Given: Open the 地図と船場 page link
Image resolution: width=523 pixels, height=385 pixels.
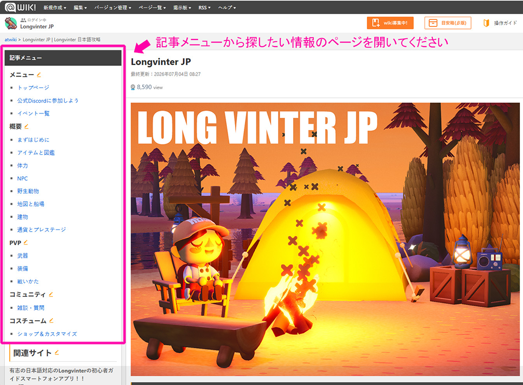Looking at the screenshot, I should 30,204.
